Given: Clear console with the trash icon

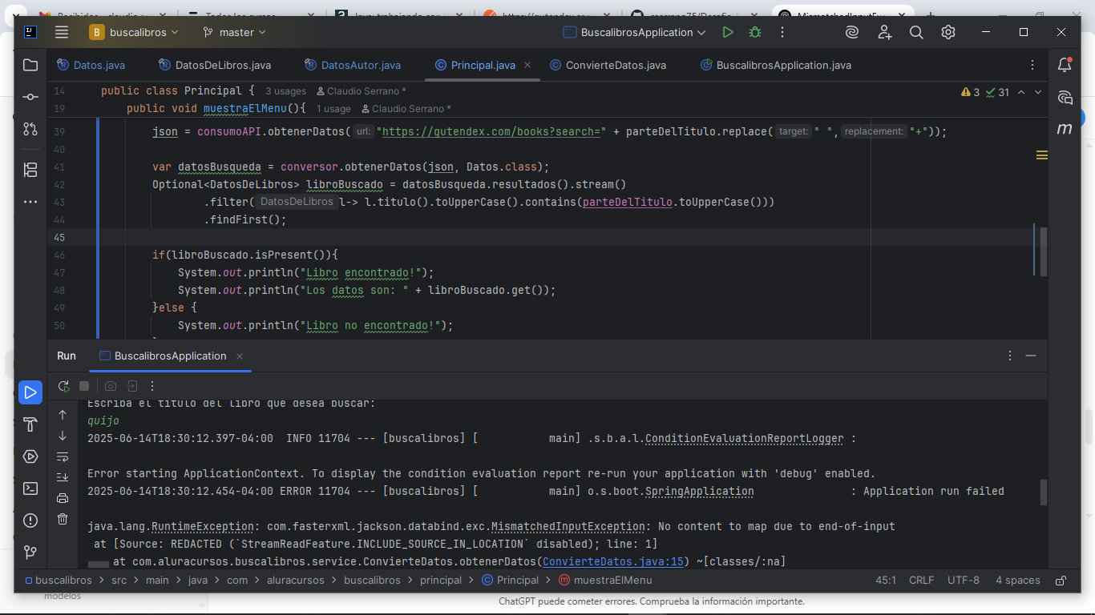Looking at the screenshot, I should point(63,519).
